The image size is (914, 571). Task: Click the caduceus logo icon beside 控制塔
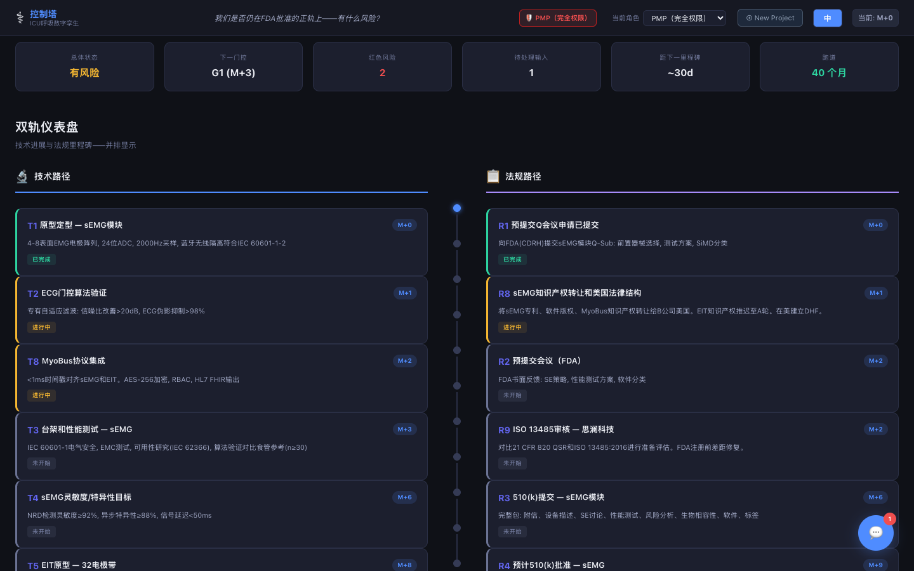pyautogui.click(x=20, y=18)
